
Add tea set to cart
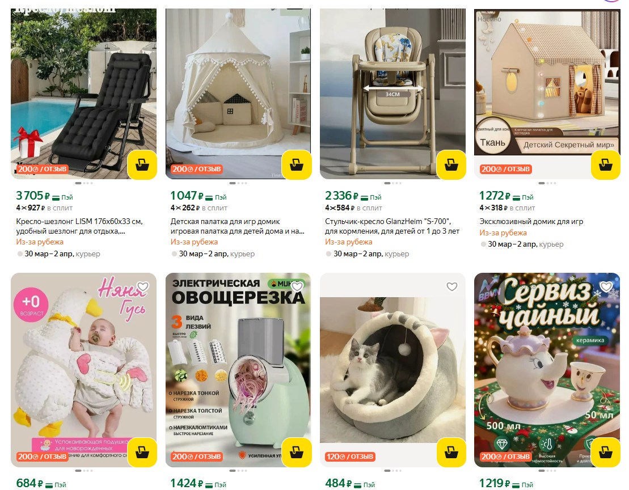(606, 453)
